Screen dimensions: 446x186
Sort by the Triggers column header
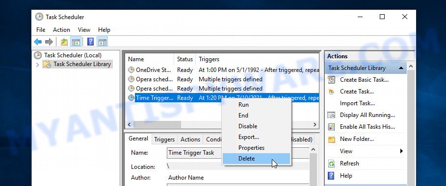(258, 59)
